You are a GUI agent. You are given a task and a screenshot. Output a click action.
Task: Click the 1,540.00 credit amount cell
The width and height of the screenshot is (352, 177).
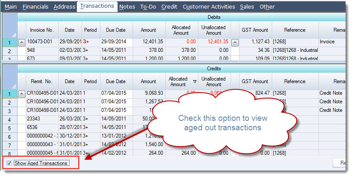point(149,144)
